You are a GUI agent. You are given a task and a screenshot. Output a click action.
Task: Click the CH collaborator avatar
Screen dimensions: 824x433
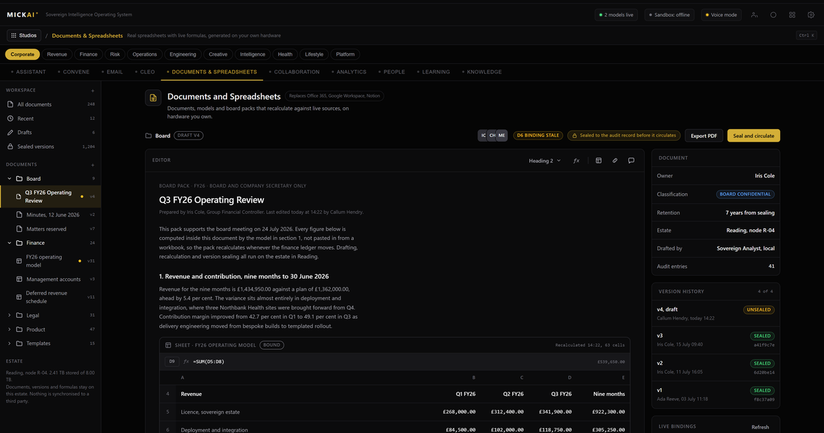tap(492, 135)
